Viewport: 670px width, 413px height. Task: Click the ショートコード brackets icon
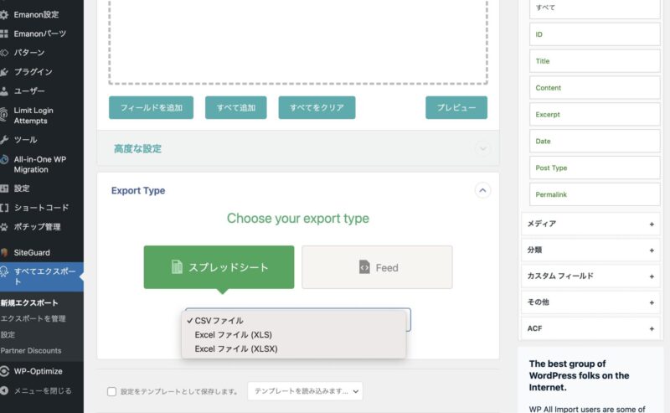(x=4, y=208)
